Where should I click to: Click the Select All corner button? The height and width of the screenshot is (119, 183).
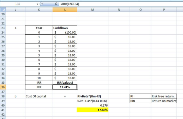(x=3, y=9)
